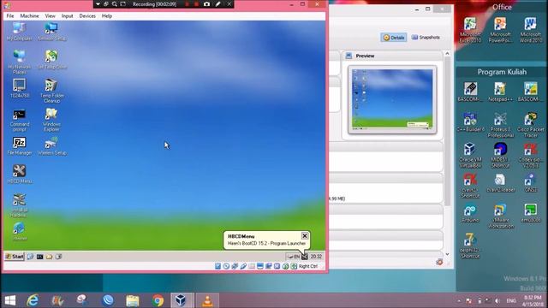This screenshot has height=308, width=548.
Task: Expand the recorder toolbar dropdown arrow
Action: [98, 4]
